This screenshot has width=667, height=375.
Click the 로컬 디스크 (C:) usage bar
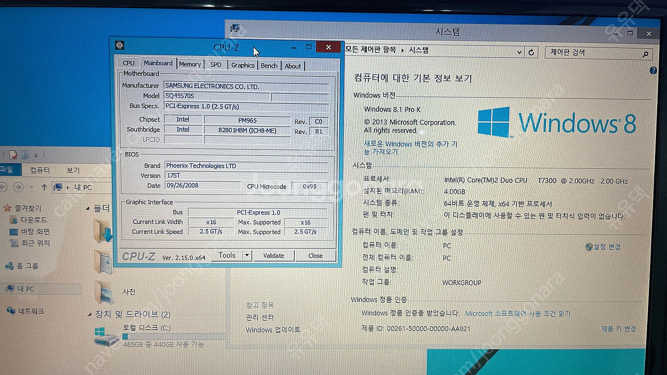coord(174,337)
